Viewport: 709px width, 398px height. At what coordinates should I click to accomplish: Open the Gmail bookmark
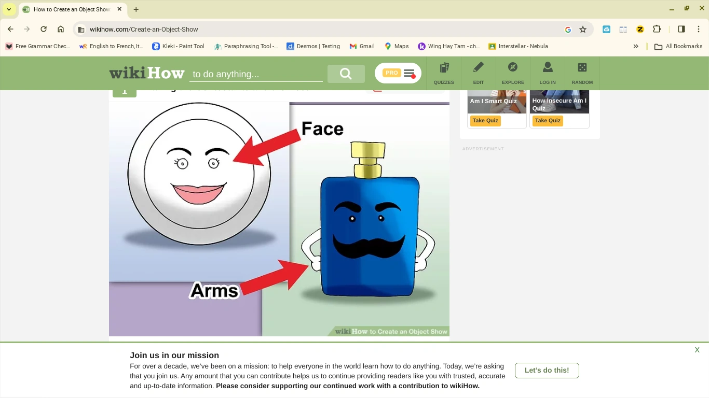click(362, 46)
